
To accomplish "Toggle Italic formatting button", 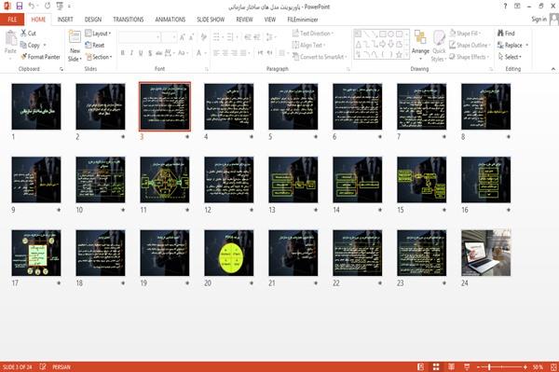I will coord(131,53).
